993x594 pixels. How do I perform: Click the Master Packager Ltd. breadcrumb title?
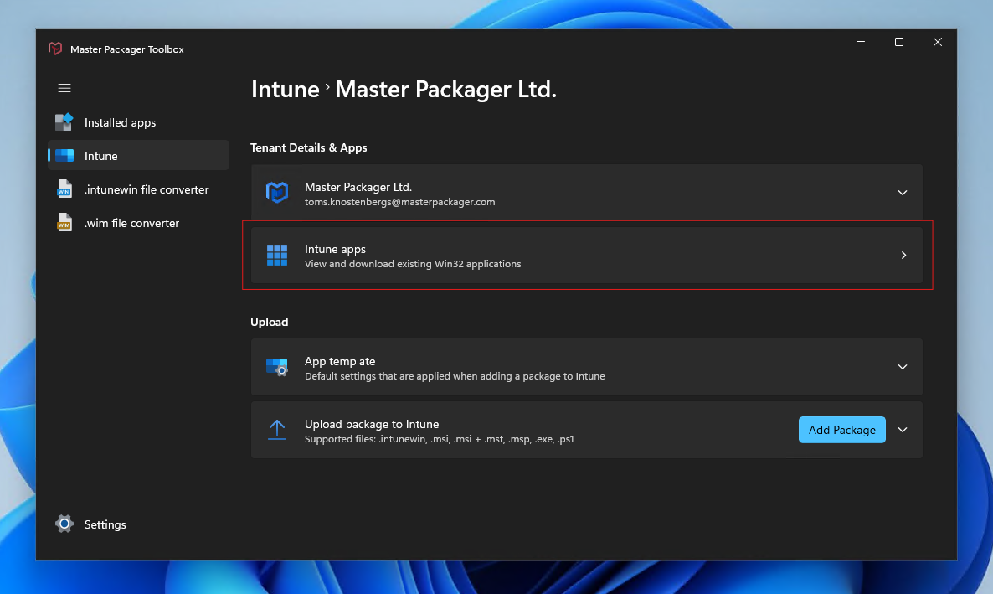445,90
